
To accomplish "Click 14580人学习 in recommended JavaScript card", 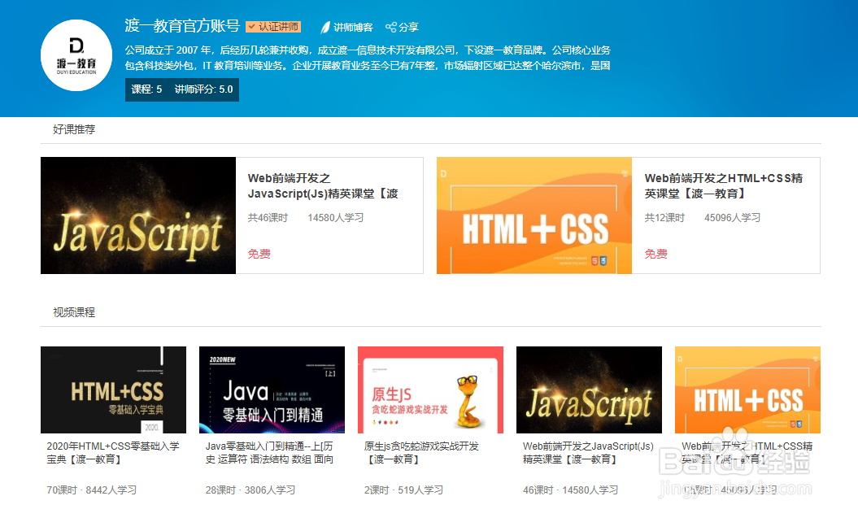I will [335, 218].
